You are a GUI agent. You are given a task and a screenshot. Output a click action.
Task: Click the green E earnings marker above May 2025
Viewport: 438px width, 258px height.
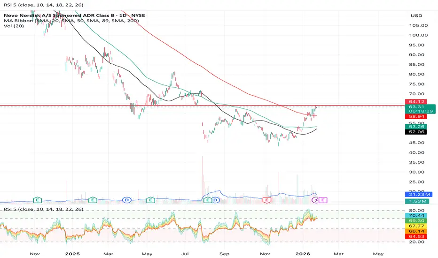[x=150, y=200]
